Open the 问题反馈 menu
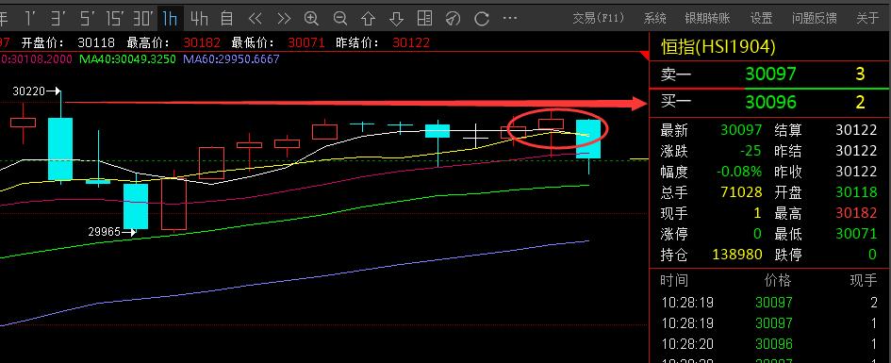Screen dimensions: 891x363 click(x=815, y=18)
